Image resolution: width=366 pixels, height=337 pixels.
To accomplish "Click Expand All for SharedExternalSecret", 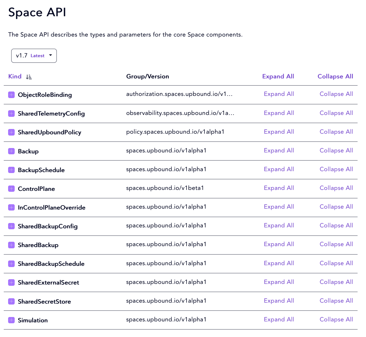I will pos(279,282).
